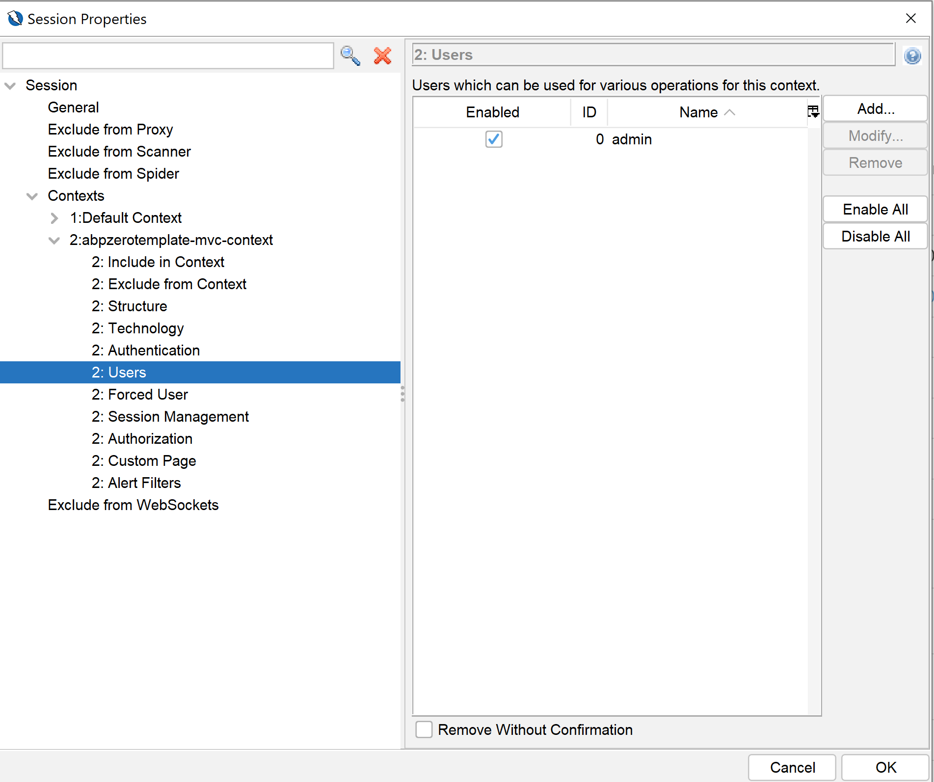Click the Cancel button

click(x=792, y=767)
